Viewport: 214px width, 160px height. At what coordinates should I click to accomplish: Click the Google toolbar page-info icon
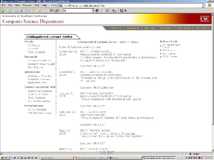click(107, 10)
